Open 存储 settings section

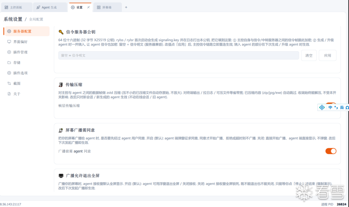pyautogui.click(x=27, y=63)
